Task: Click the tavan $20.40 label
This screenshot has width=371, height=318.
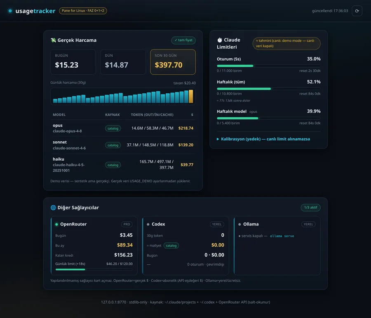Action: 185,83
